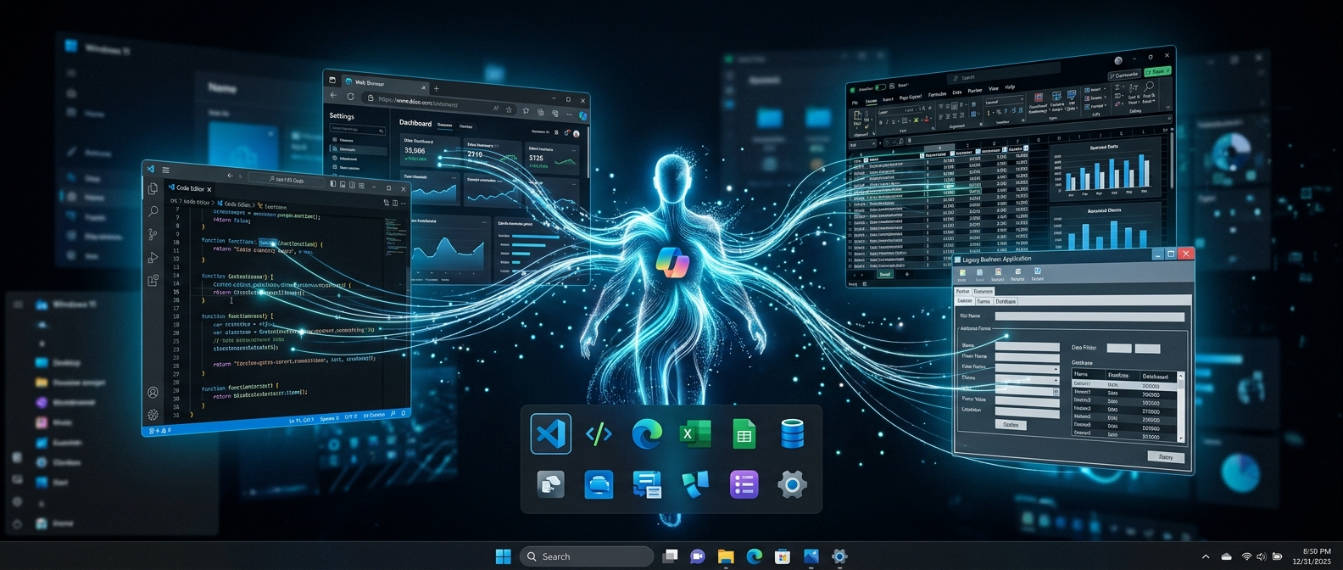Focus the command search box in code editor
This screenshot has height=570, width=1343.
click(287, 180)
